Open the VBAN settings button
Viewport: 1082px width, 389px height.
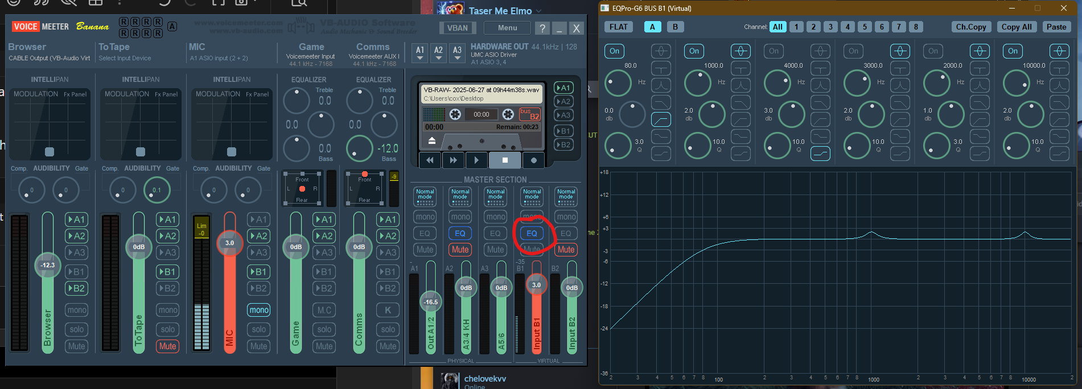(458, 28)
